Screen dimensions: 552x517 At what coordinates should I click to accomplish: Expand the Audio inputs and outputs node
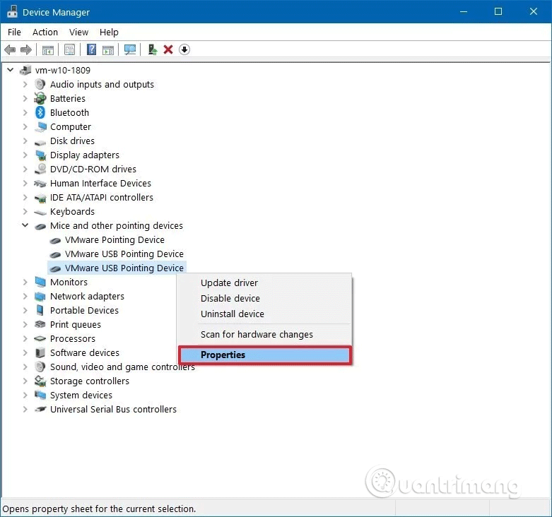coord(25,85)
